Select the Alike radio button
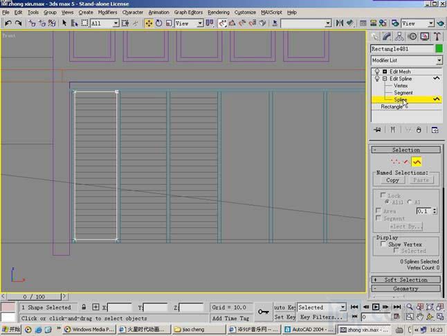This screenshot has height=336, width=447. coord(387,202)
